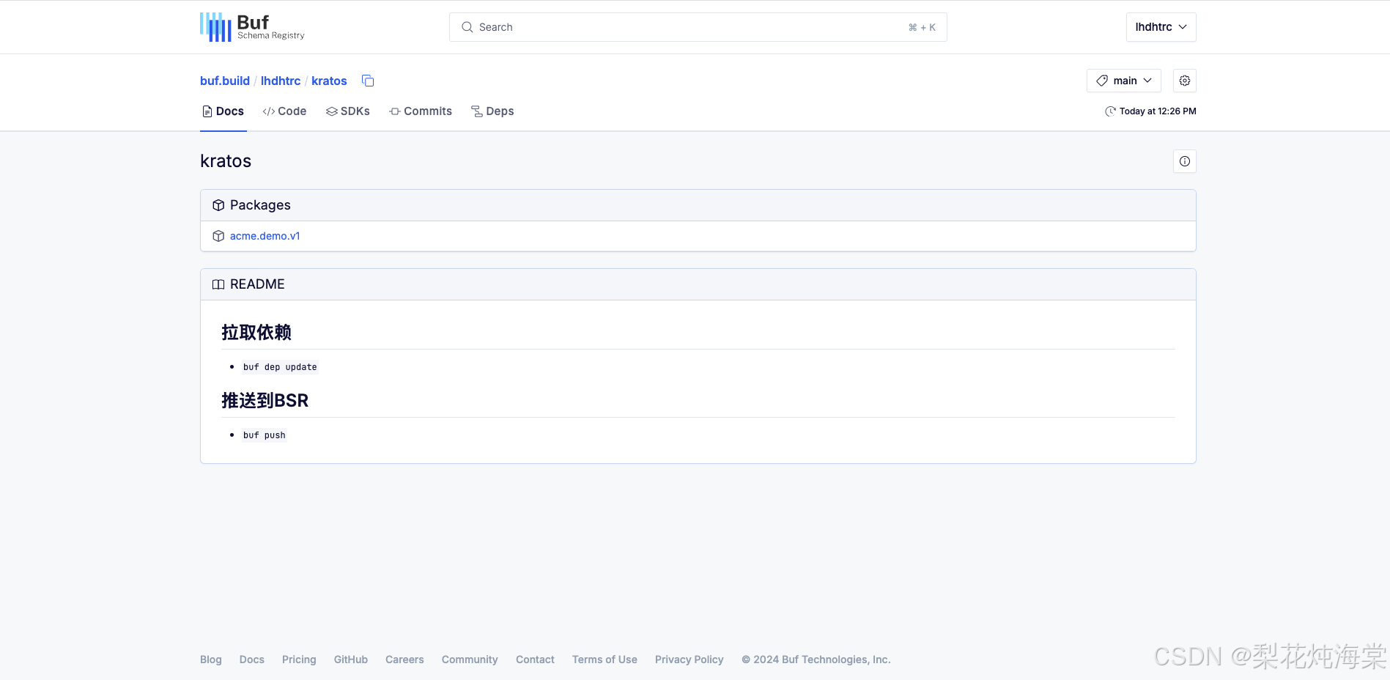Click the lhdhtrc breadcrumb link

click(x=281, y=81)
